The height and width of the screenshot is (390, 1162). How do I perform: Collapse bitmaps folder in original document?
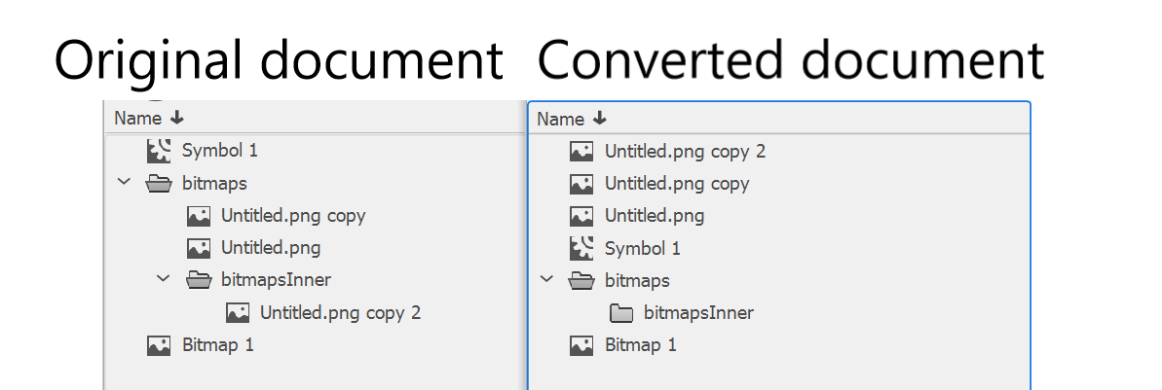point(123,182)
